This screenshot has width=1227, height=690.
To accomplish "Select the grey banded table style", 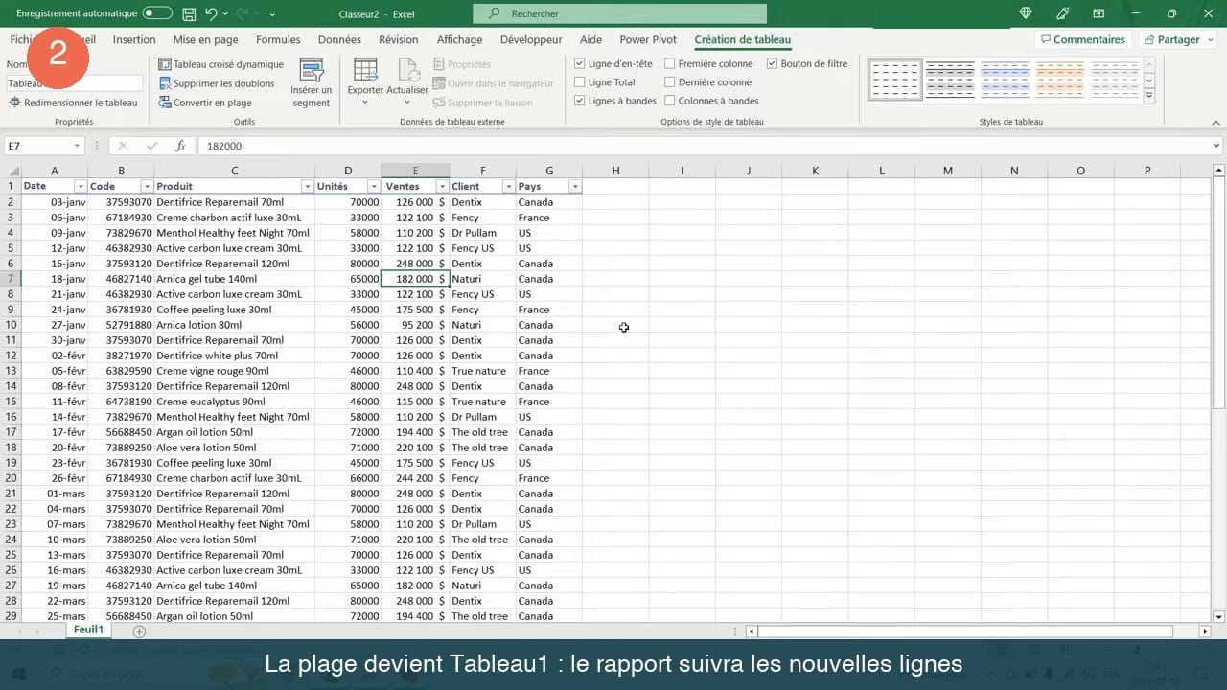I will 950,80.
